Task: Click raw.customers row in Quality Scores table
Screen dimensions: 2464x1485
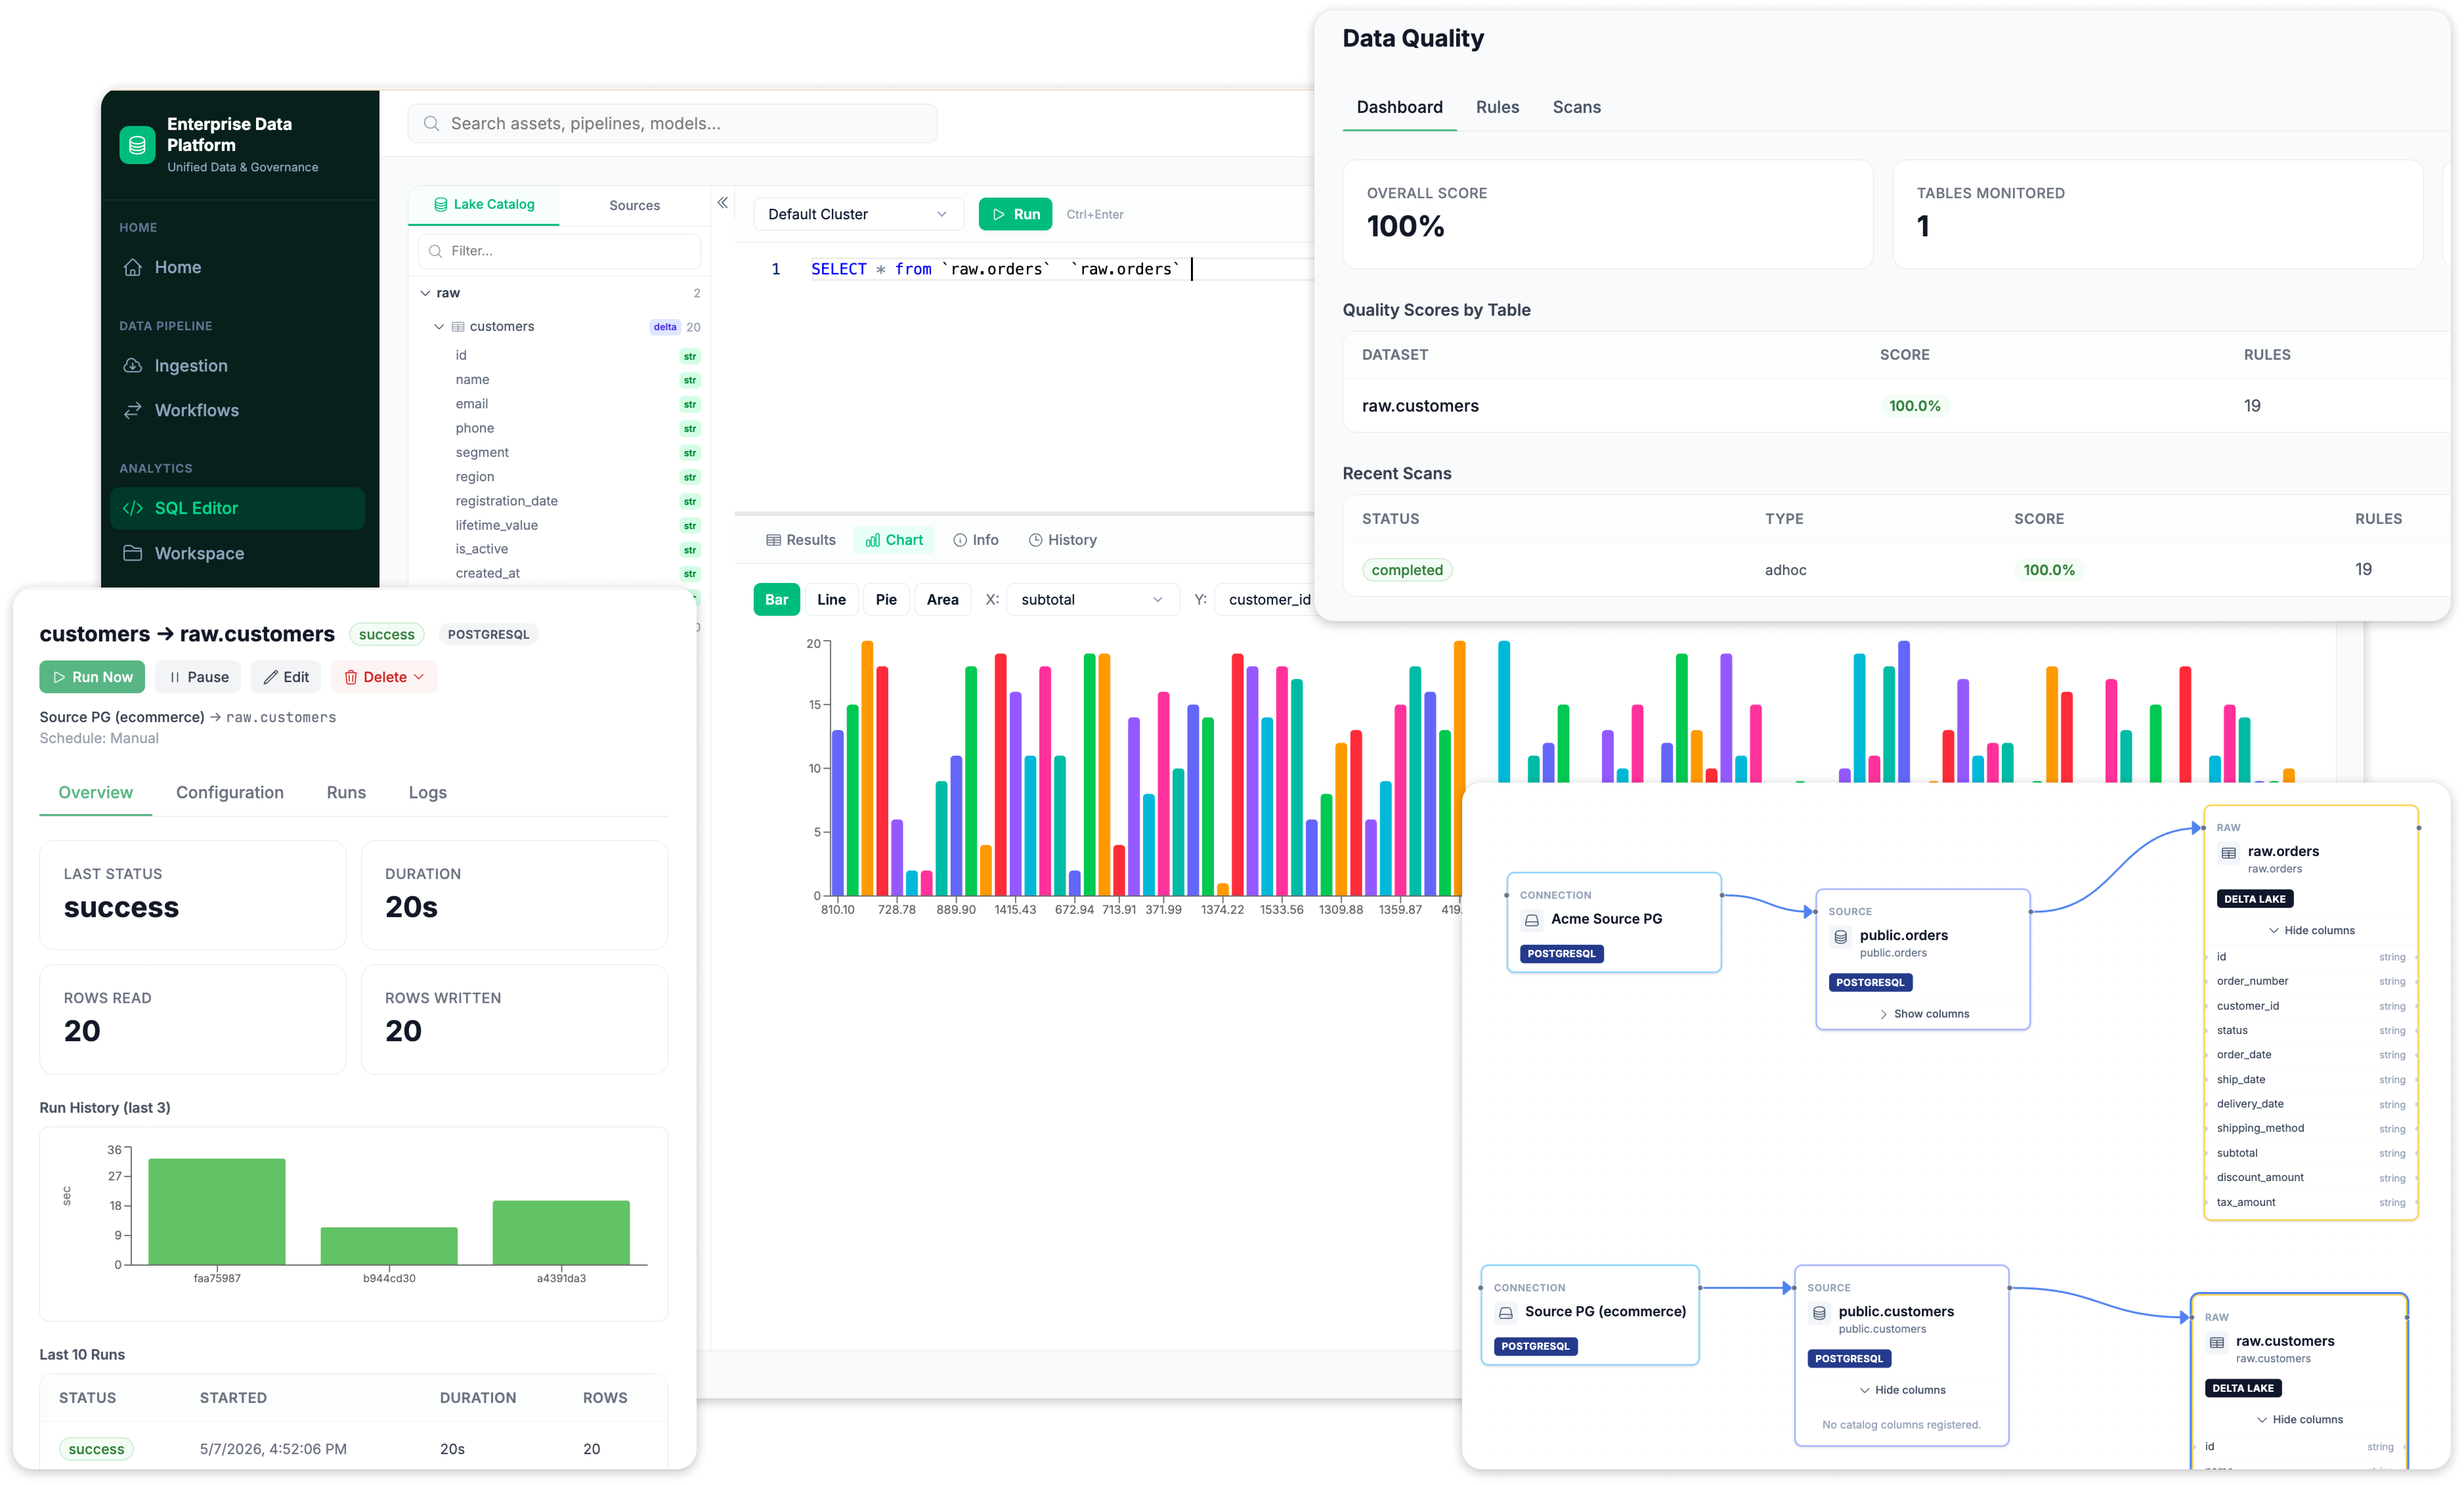Action: [x=1896, y=406]
